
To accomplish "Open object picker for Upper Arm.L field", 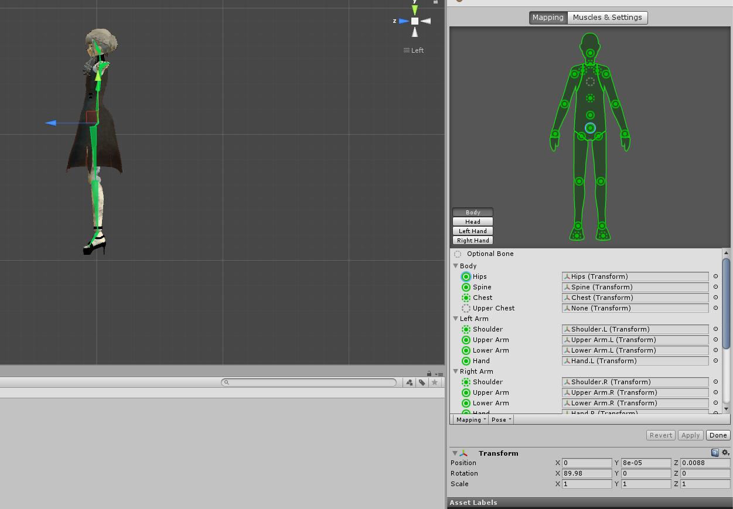I will pos(715,340).
